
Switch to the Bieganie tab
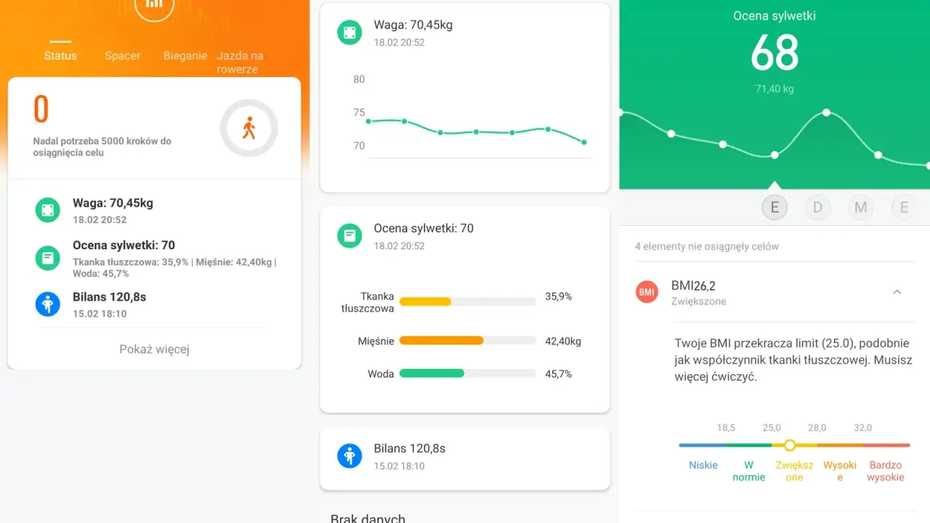pyautogui.click(x=185, y=55)
